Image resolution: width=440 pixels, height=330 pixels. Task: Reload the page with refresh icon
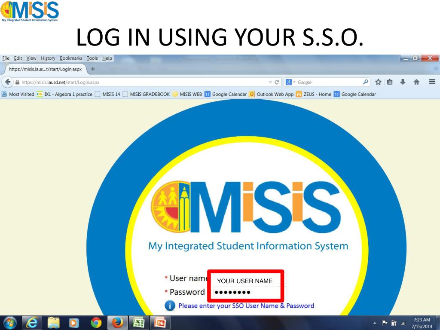pos(277,82)
